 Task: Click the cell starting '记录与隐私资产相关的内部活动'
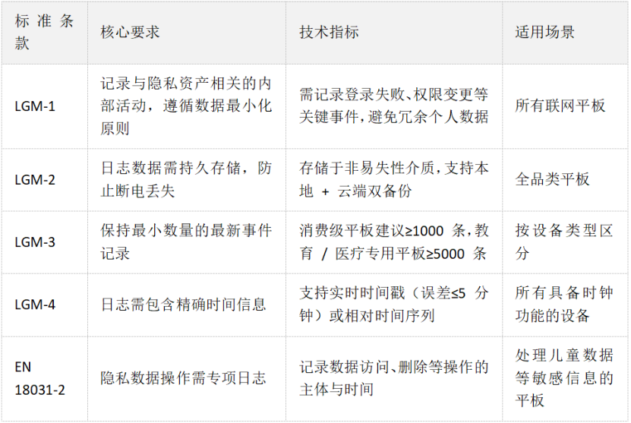187,106
